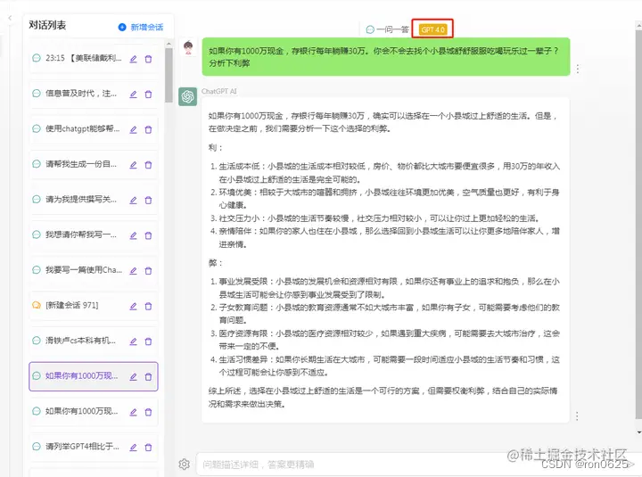Edit the 使用chatgpt能够帮 conversation title
Viewport: 642px width, 477px height.
pos(133,129)
